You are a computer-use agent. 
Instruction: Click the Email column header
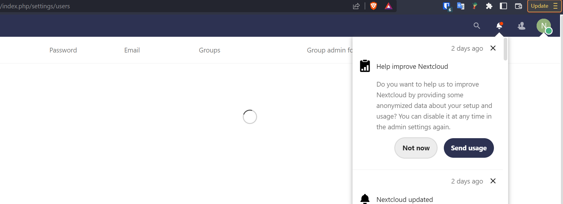point(132,50)
